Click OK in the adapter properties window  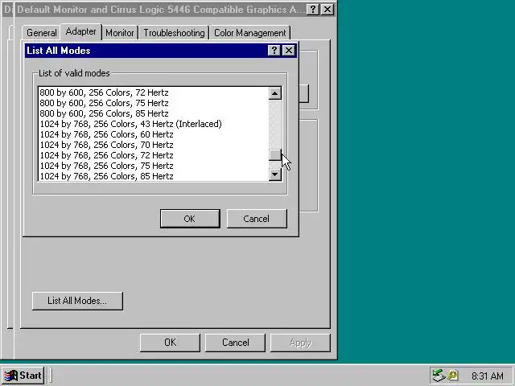170,343
